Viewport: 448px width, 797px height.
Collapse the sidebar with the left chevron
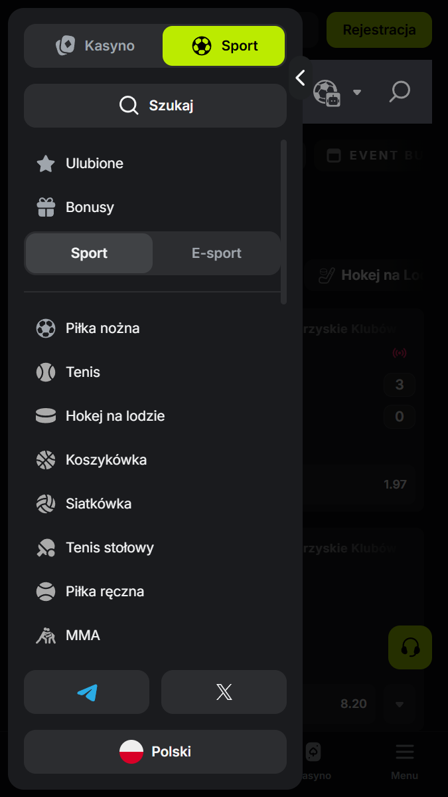click(x=301, y=78)
